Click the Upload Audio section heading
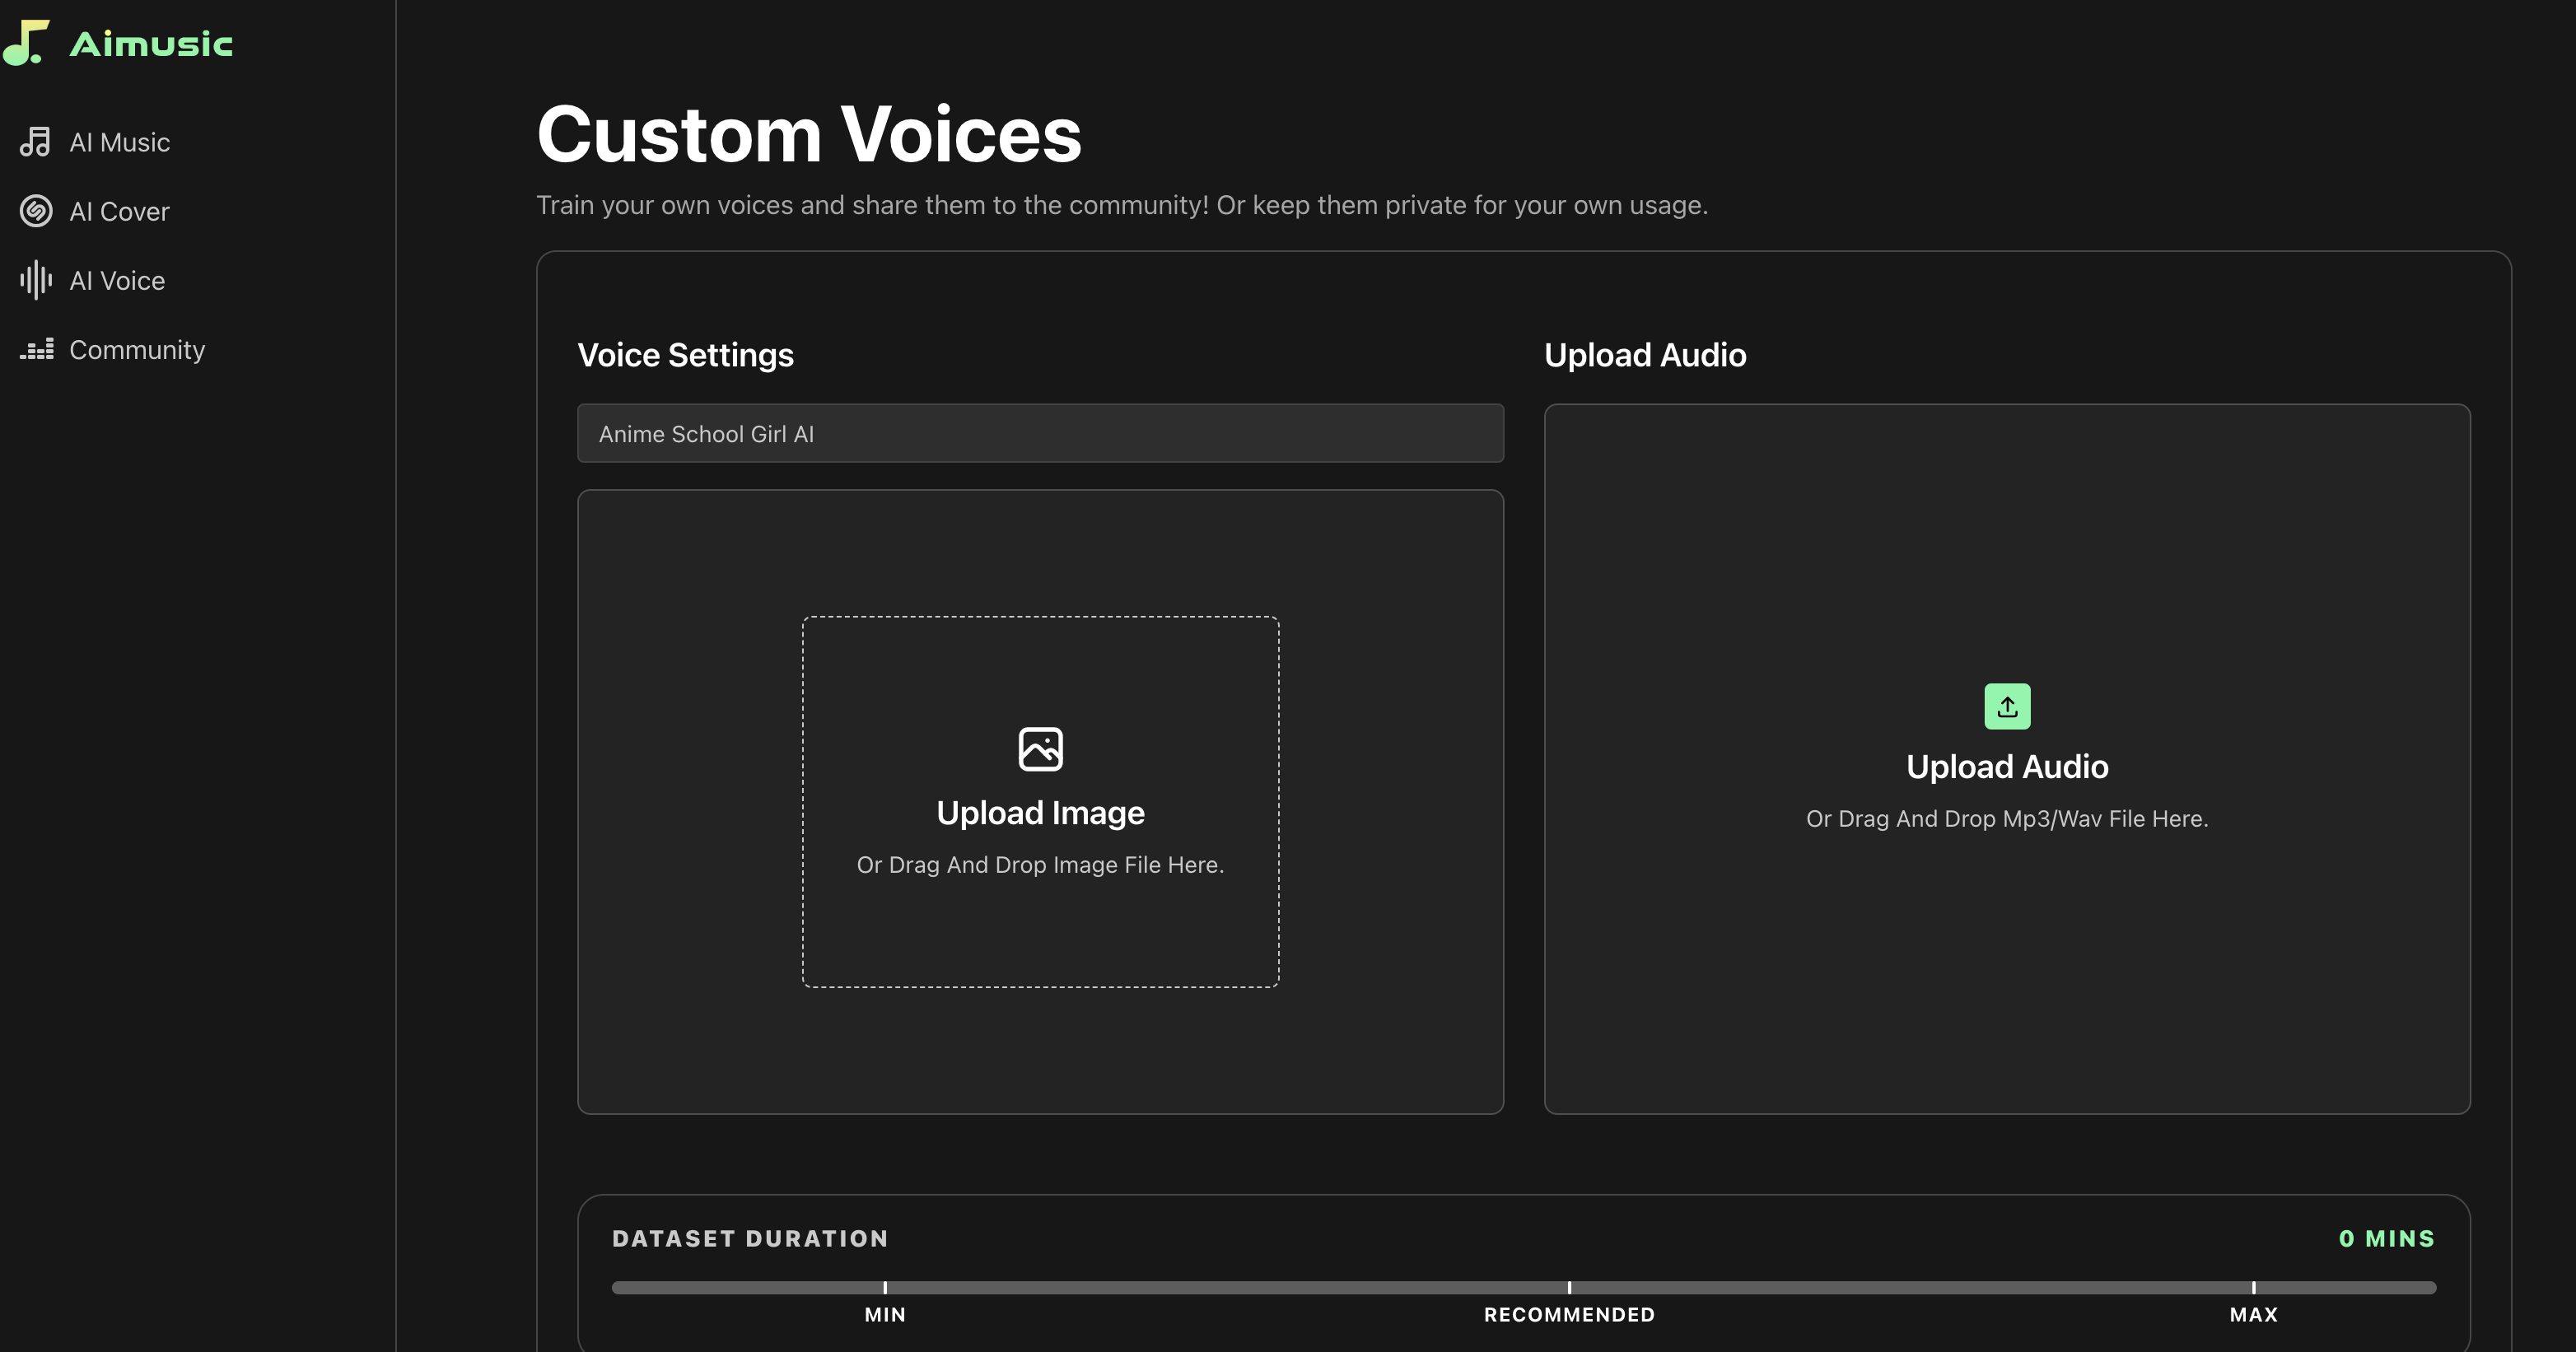The image size is (2576, 1352). [x=1645, y=355]
